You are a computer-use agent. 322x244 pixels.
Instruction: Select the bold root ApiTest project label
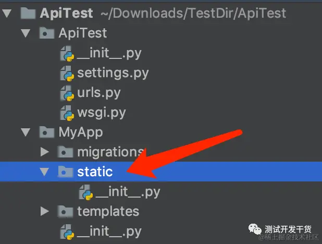[66, 13]
